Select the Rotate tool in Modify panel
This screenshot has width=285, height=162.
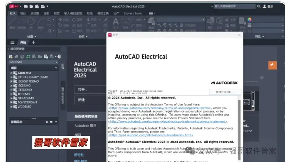coord(77,20)
